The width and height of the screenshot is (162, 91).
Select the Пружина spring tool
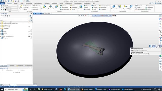tap(94, 7)
